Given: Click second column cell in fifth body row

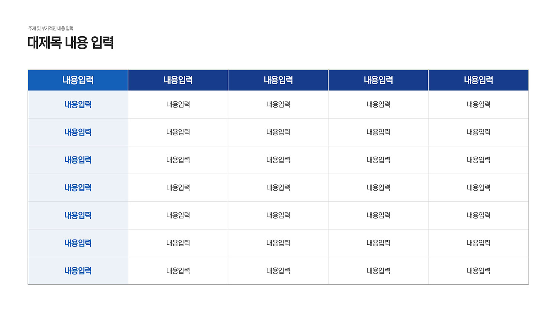Looking at the screenshot, I should pos(178,215).
